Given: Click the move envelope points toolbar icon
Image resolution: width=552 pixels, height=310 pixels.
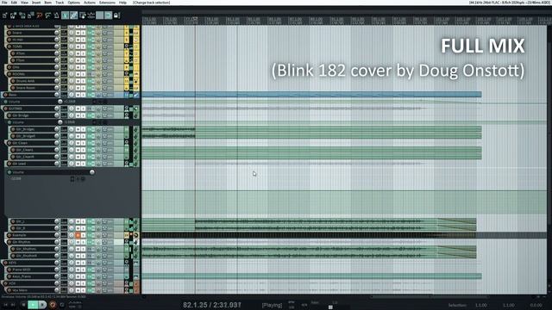Looking at the screenshot, I should point(91,15).
